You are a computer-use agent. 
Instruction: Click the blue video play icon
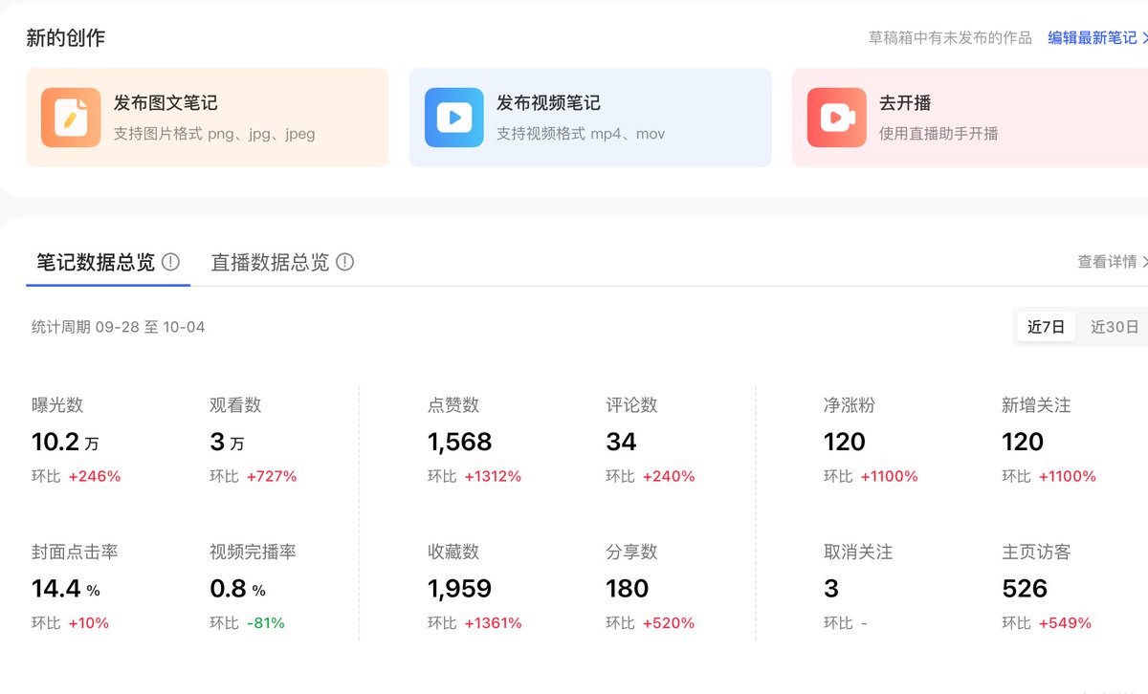[453, 118]
